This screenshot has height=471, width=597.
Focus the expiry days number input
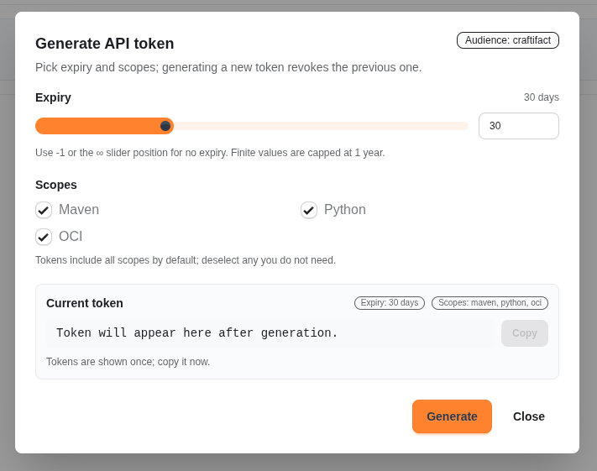click(x=518, y=126)
